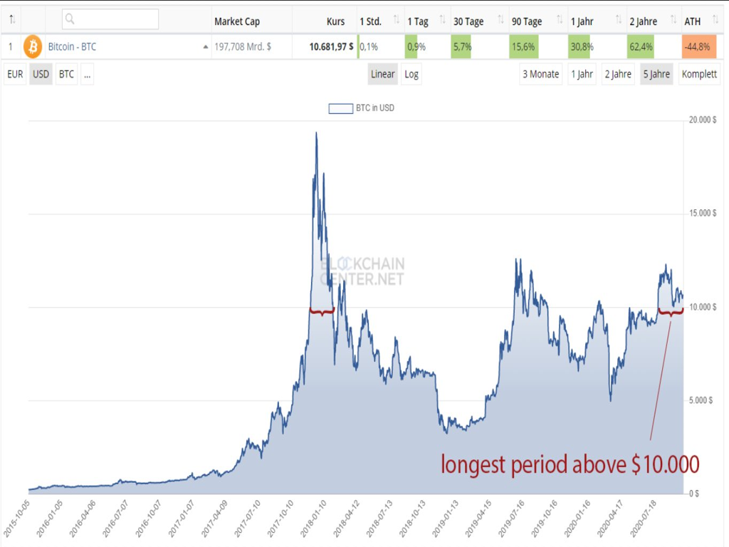
Task: Sort by the 90 Tage column arrows
Action: (561, 21)
